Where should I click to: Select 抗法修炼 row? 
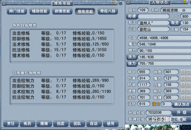pyautogui.click(x=59, y=50)
